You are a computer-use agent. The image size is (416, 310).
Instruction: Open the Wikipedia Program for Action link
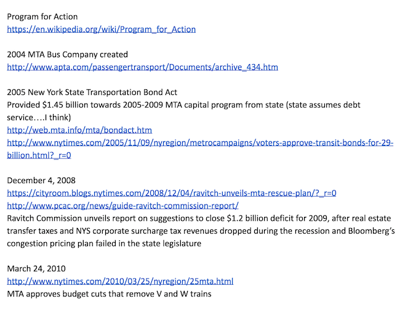[101, 29]
